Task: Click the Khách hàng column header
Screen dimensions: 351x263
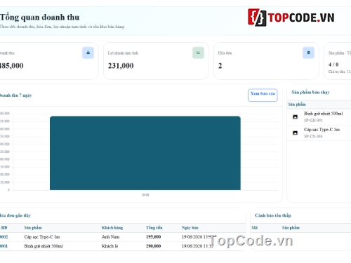Action: [112, 228]
